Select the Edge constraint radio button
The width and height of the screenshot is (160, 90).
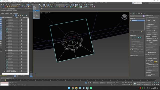pyautogui.click(x=152, y=20)
